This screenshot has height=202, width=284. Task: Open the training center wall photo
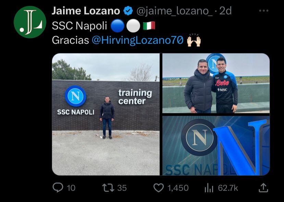(106, 114)
